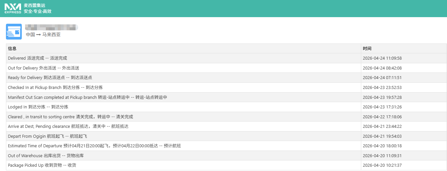Click the 麦西盟集运 slogan text in header
This screenshot has height=171, width=447.
[x=37, y=9]
